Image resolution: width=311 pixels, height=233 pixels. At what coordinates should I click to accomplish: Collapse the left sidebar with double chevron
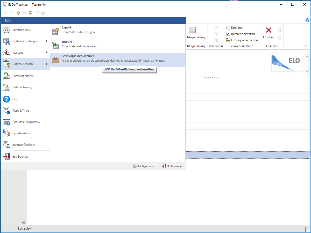(23, 223)
